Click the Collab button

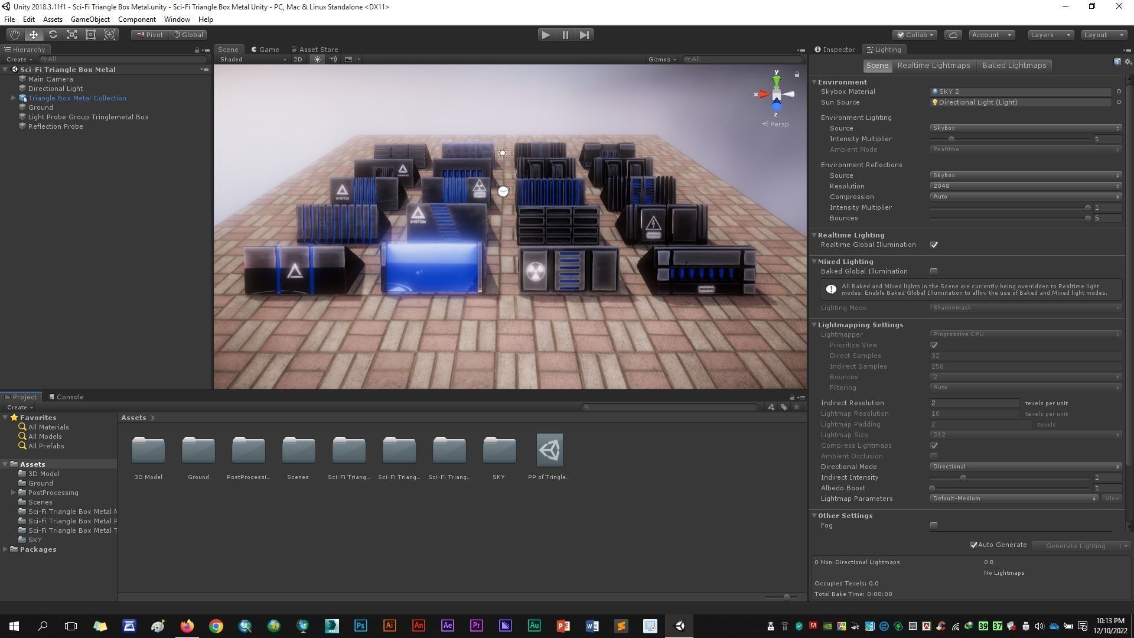915,35
